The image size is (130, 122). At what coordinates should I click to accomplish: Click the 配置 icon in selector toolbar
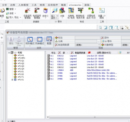pyautogui.click(x=49, y=39)
